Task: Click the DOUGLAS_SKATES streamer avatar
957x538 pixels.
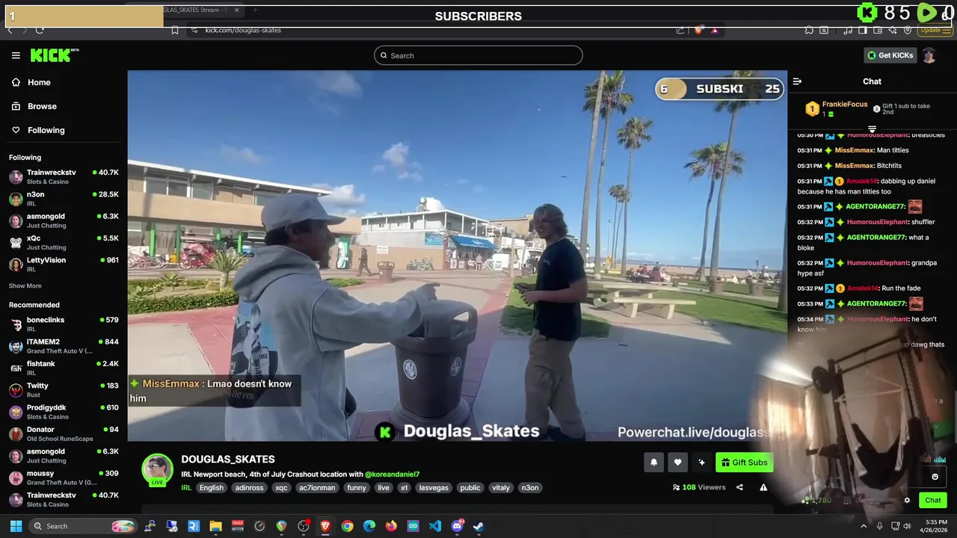Action: [x=158, y=469]
